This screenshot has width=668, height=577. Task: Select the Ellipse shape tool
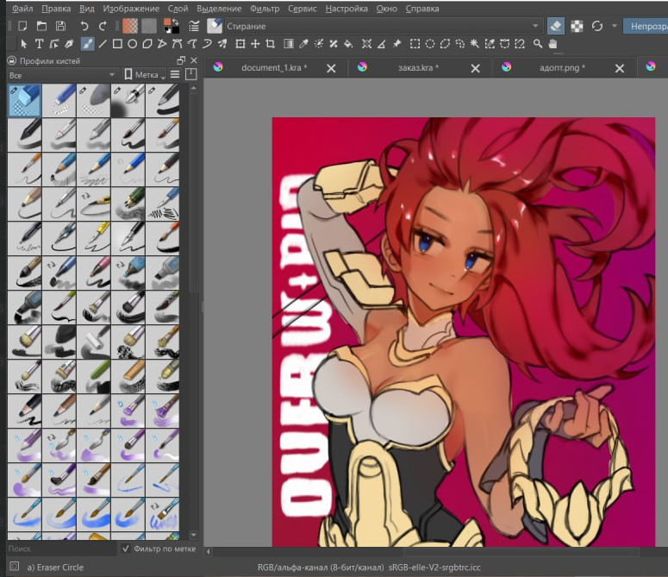pyautogui.click(x=132, y=44)
